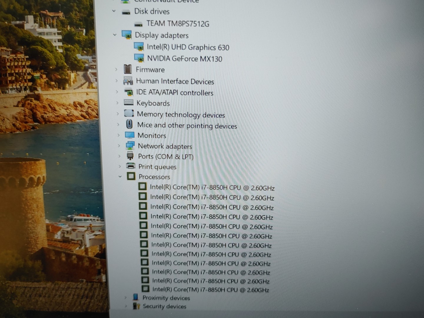Click the Monitors category icon
This screenshot has width=424, height=318.
click(130, 135)
